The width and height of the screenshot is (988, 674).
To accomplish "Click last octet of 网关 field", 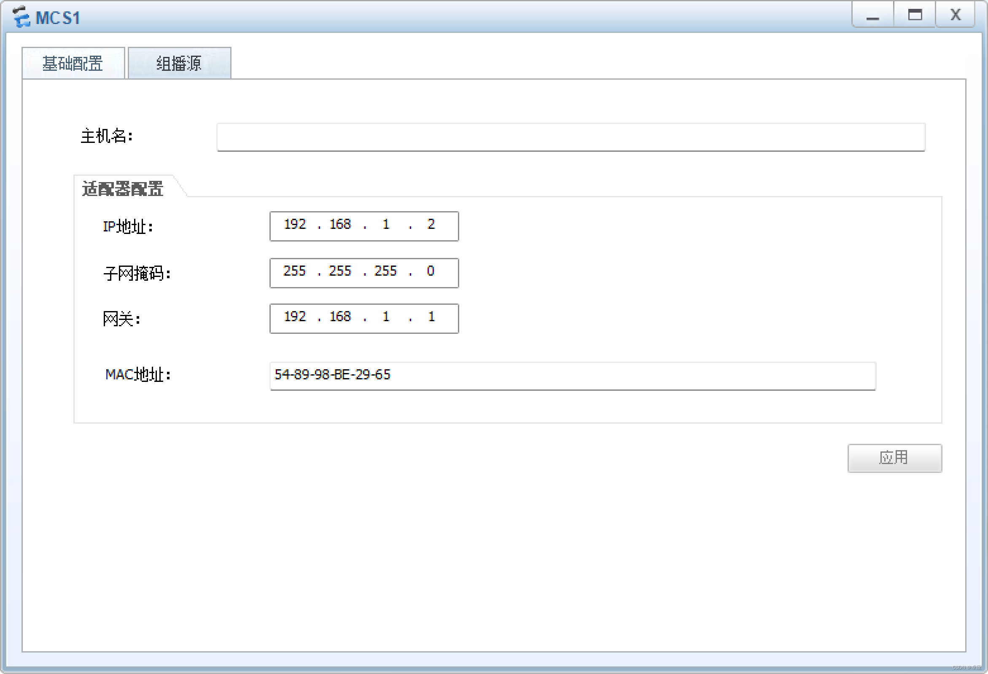I will pos(431,317).
